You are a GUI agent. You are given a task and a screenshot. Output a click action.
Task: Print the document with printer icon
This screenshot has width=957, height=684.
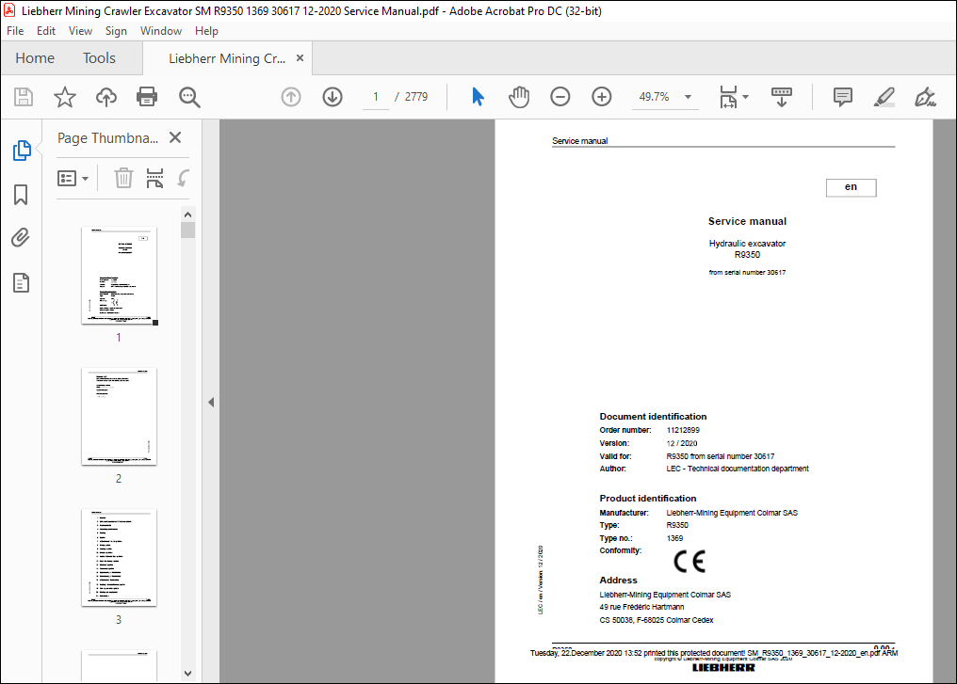tap(147, 97)
